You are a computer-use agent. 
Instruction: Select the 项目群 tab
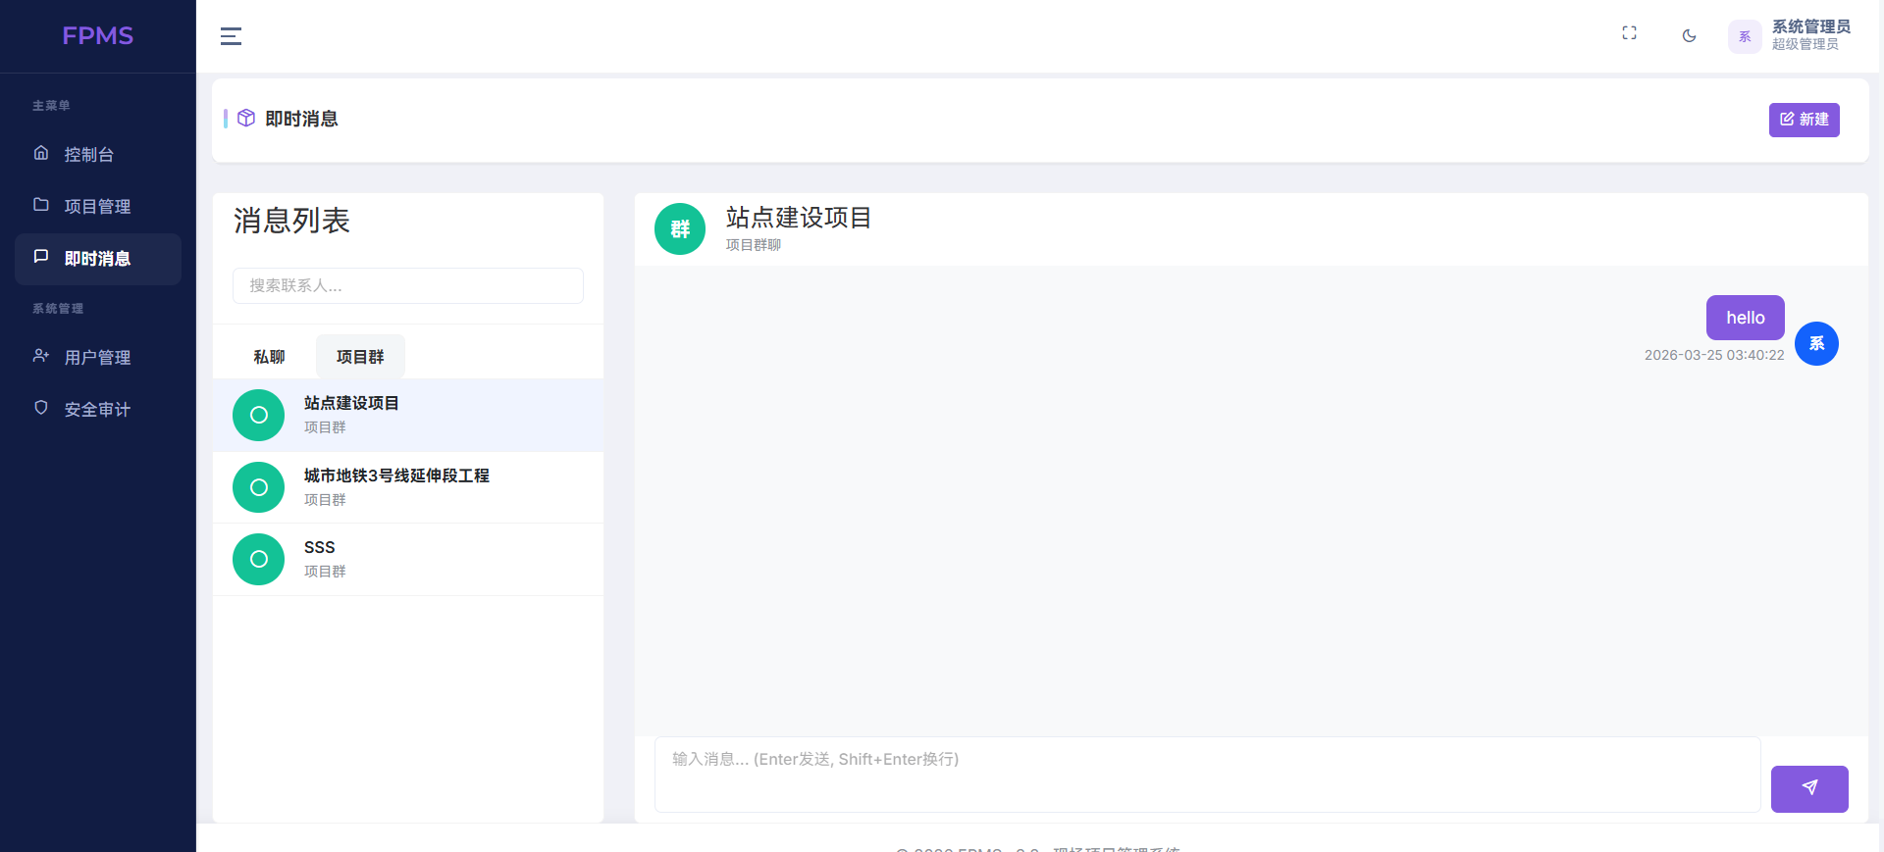pyautogui.click(x=360, y=357)
